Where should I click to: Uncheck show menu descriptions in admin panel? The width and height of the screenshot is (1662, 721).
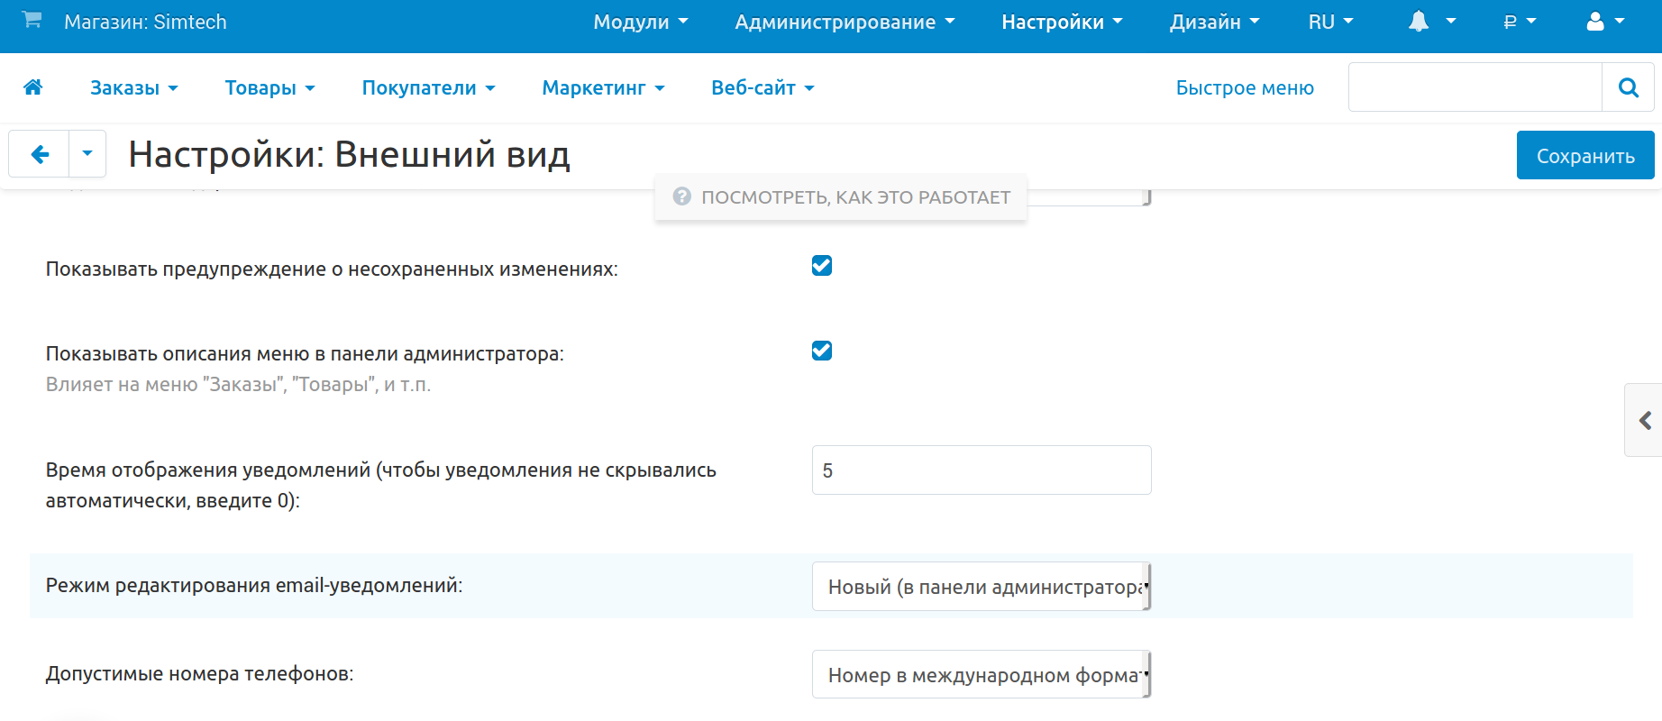coord(821,351)
